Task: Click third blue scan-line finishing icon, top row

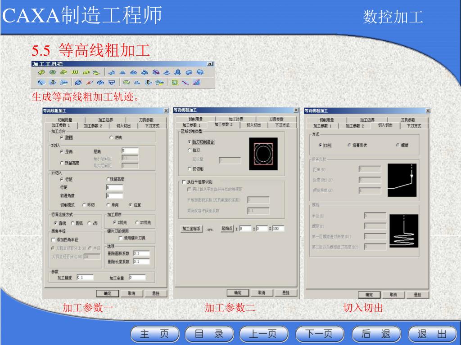Action: click(133, 72)
